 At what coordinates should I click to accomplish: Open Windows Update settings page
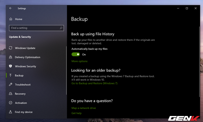coord(25,48)
